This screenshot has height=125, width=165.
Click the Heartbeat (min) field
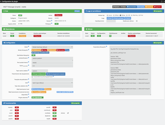click(111, 21)
